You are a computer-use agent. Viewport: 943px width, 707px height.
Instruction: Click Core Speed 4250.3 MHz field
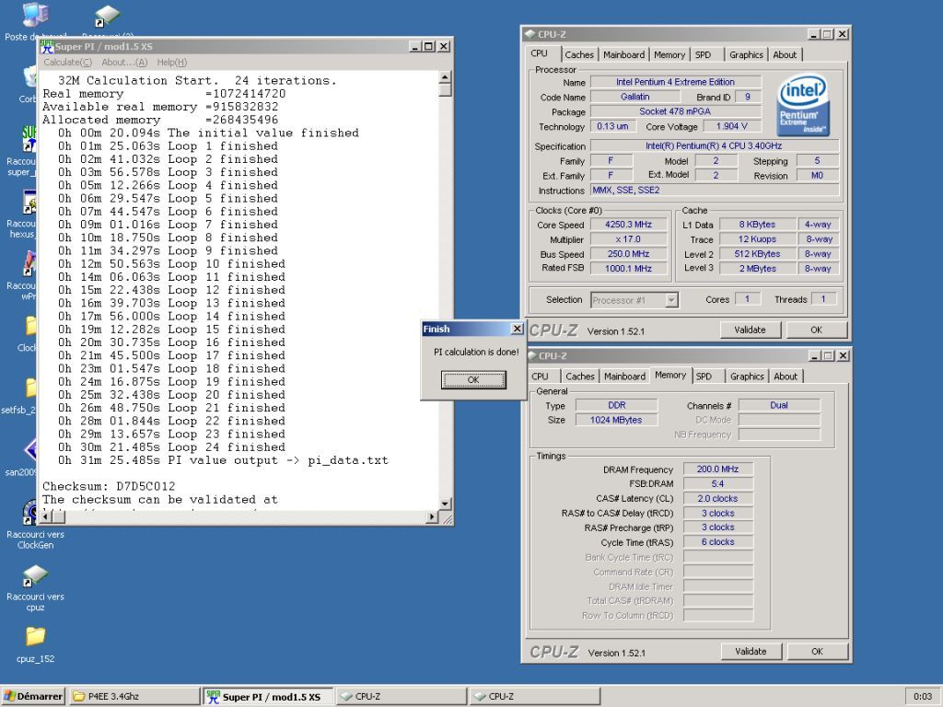(629, 225)
